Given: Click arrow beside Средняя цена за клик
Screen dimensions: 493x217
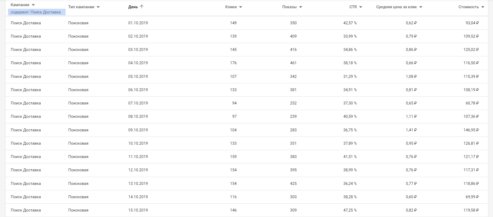Looking at the screenshot, I should click(x=421, y=7).
